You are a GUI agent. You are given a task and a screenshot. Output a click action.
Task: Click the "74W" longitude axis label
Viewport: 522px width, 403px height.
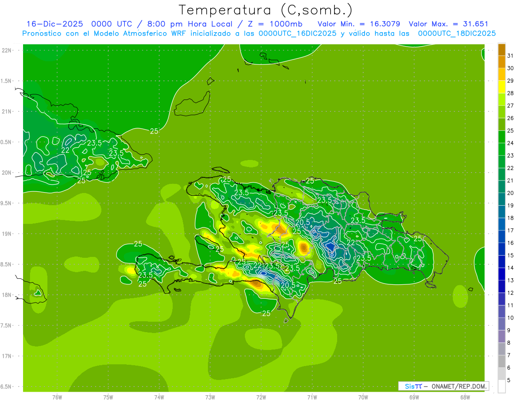[159, 397]
